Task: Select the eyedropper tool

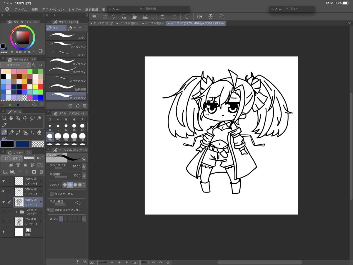Action: [x=4, y=125]
